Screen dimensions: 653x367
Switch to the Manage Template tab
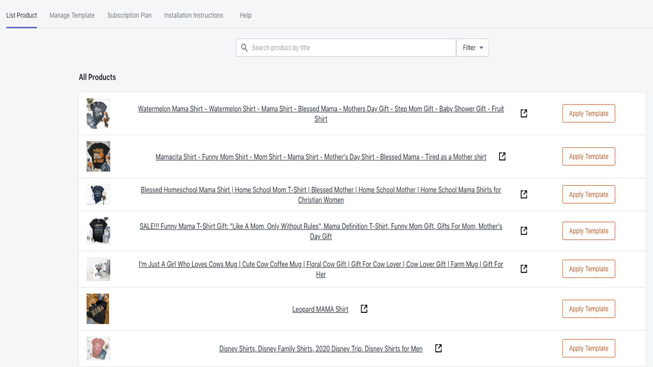(72, 15)
